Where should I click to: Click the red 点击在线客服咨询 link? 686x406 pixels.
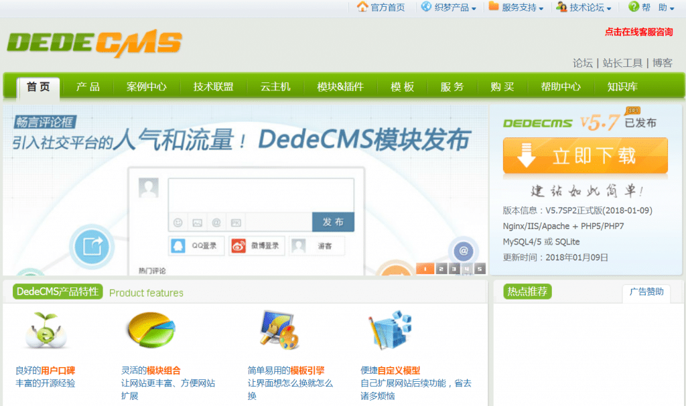tap(638, 31)
